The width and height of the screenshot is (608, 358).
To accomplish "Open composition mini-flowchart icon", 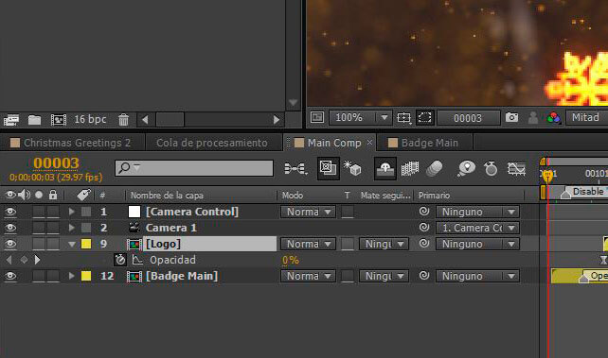I will [x=295, y=168].
